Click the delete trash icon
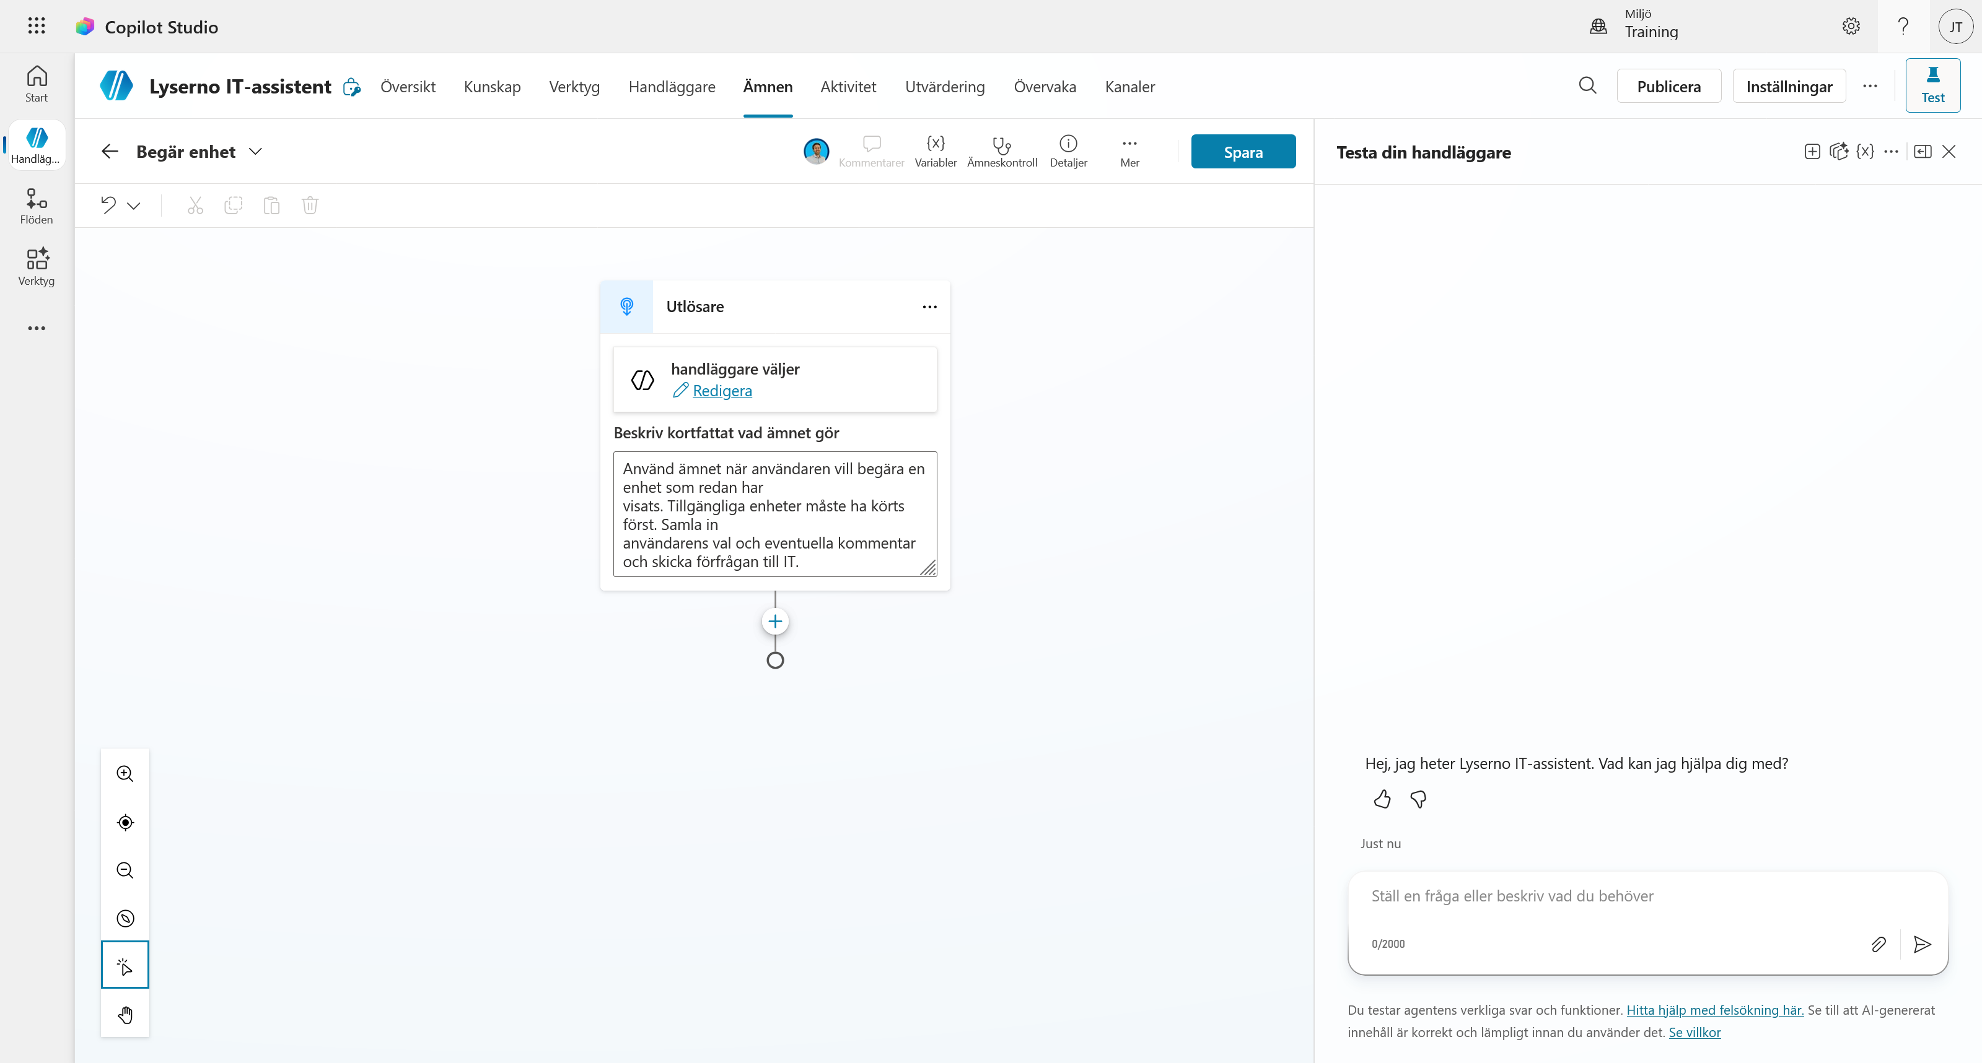The height and width of the screenshot is (1063, 1982). (310, 204)
